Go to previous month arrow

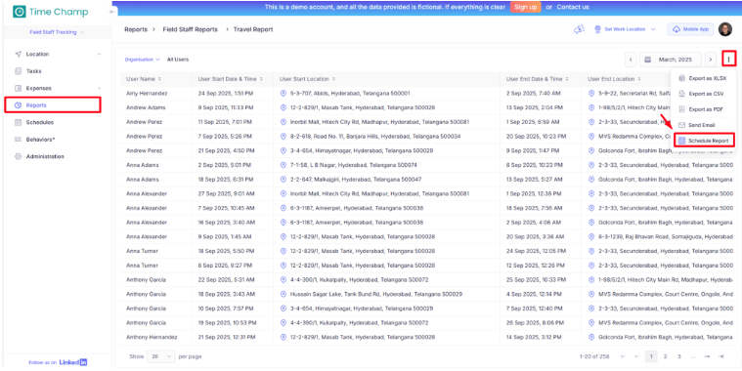pos(631,60)
